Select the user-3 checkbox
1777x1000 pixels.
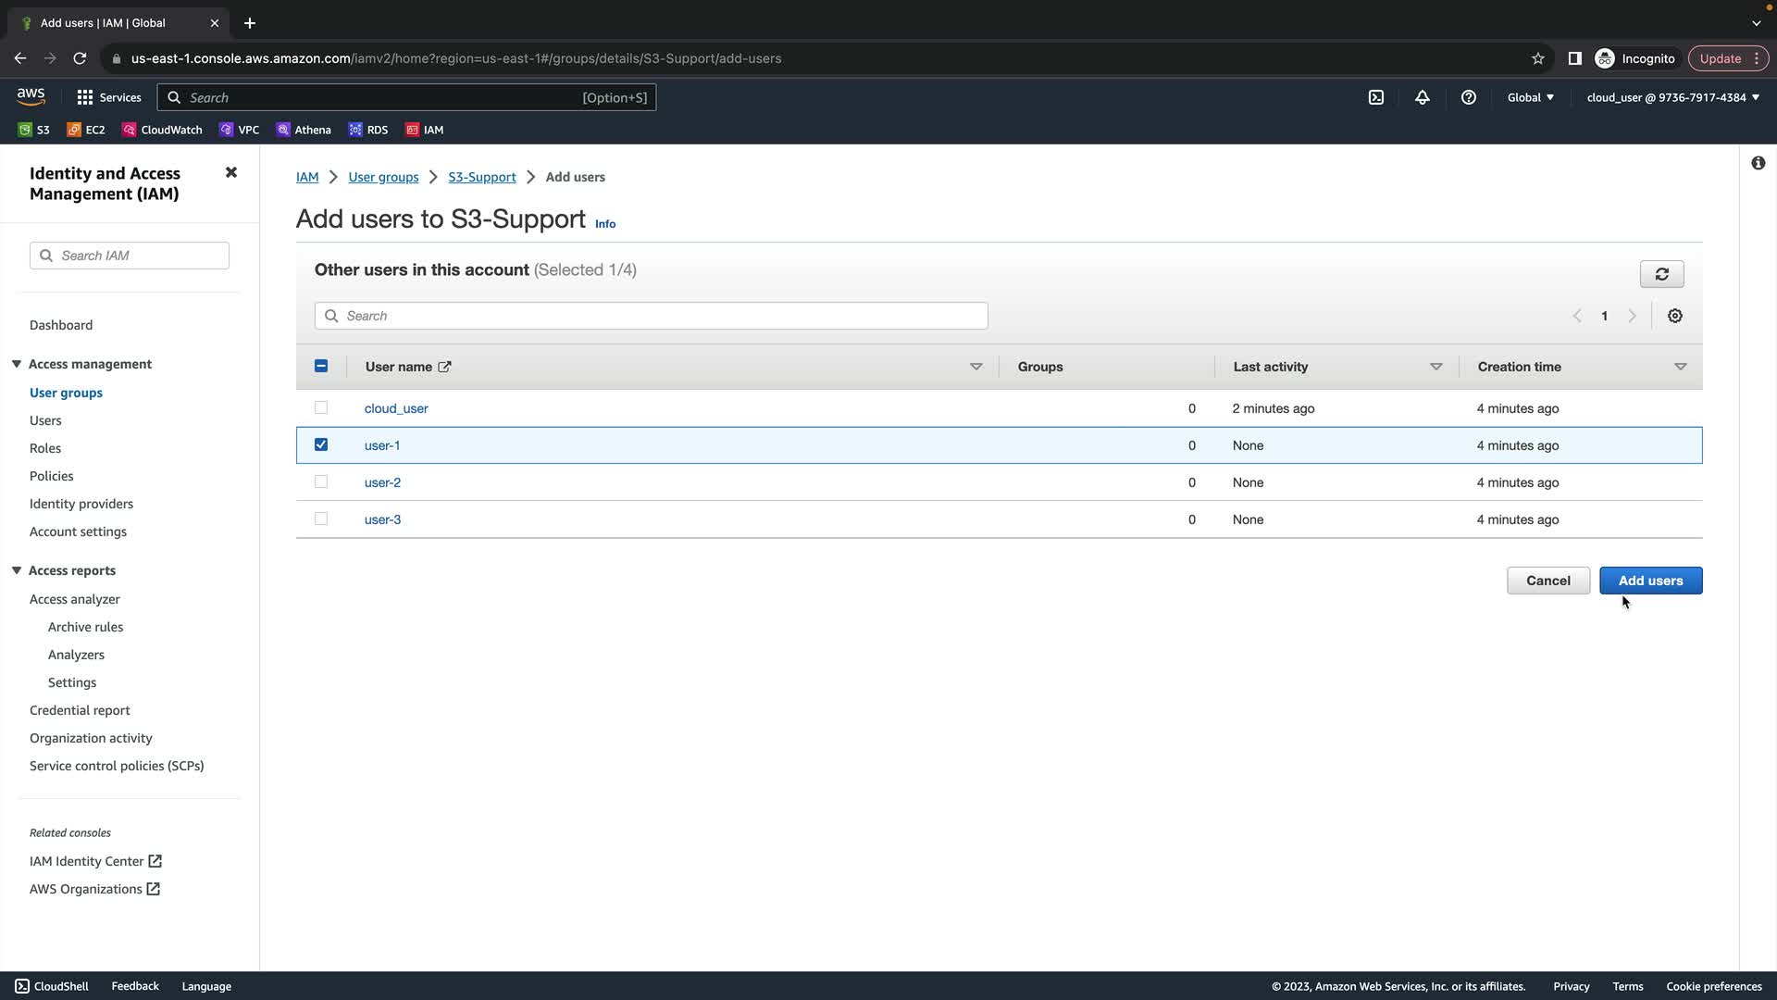click(321, 519)
